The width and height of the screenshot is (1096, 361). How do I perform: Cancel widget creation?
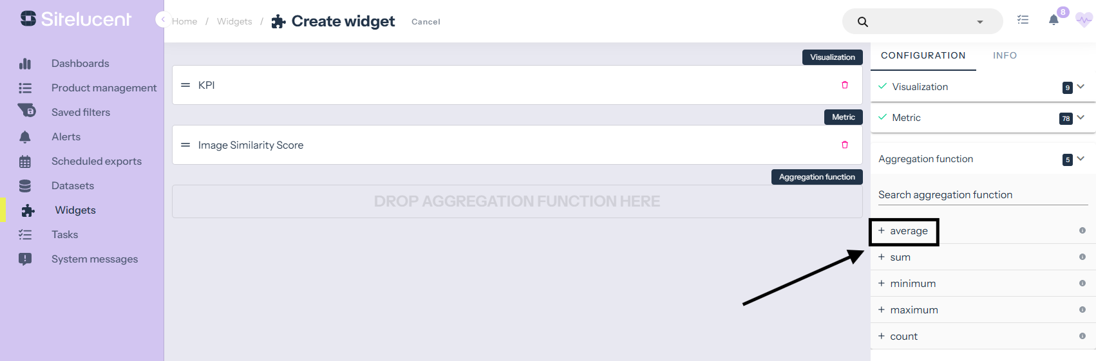tap(426, 22)
